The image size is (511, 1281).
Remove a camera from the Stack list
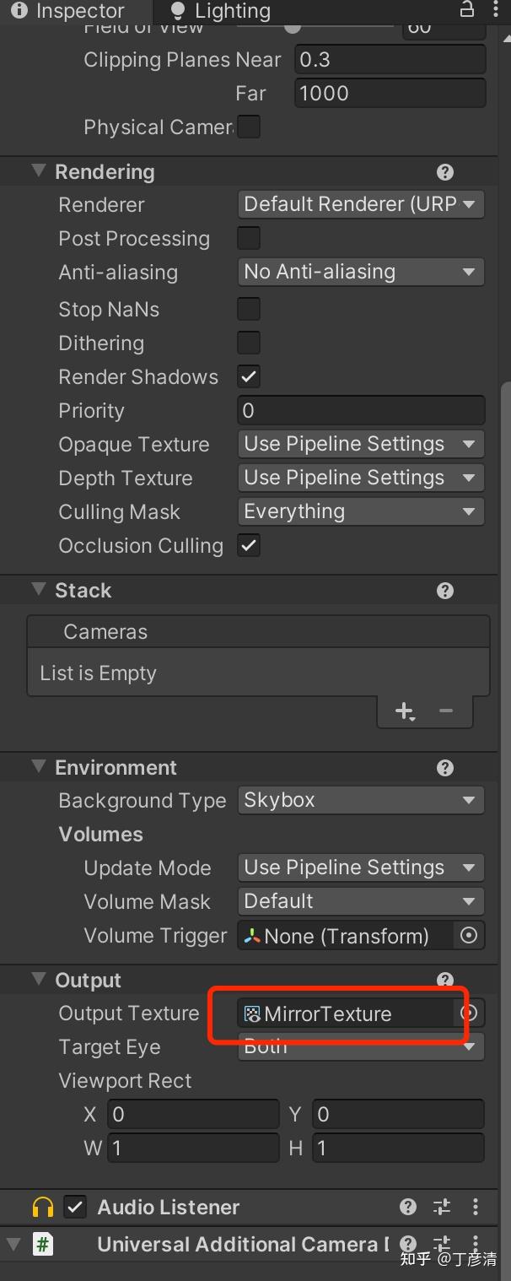(x=446, y=711)
